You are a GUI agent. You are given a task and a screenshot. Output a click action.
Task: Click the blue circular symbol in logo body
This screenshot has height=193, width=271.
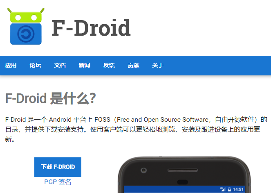click(x=26, y=34)
